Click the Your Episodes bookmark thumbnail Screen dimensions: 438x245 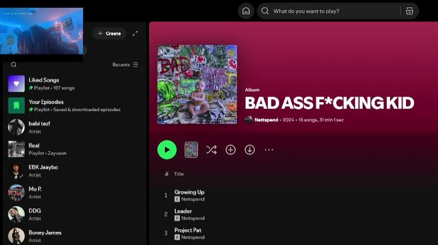pos(16,105)
